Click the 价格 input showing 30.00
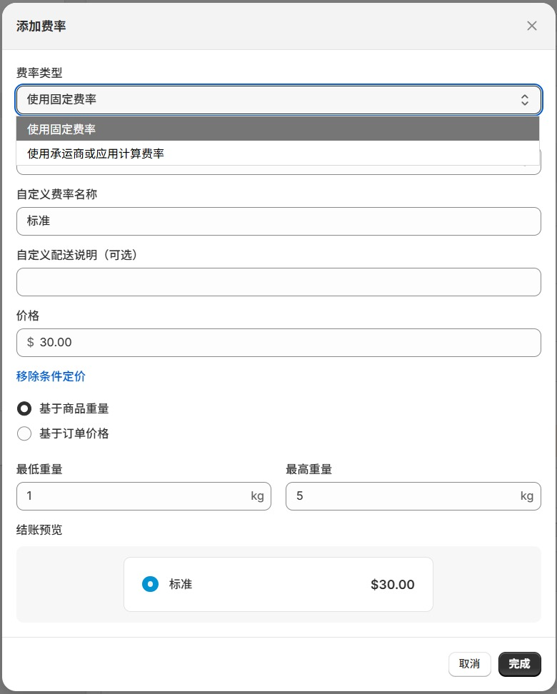Viewport: 557px width, 694px height. point(286,343)
